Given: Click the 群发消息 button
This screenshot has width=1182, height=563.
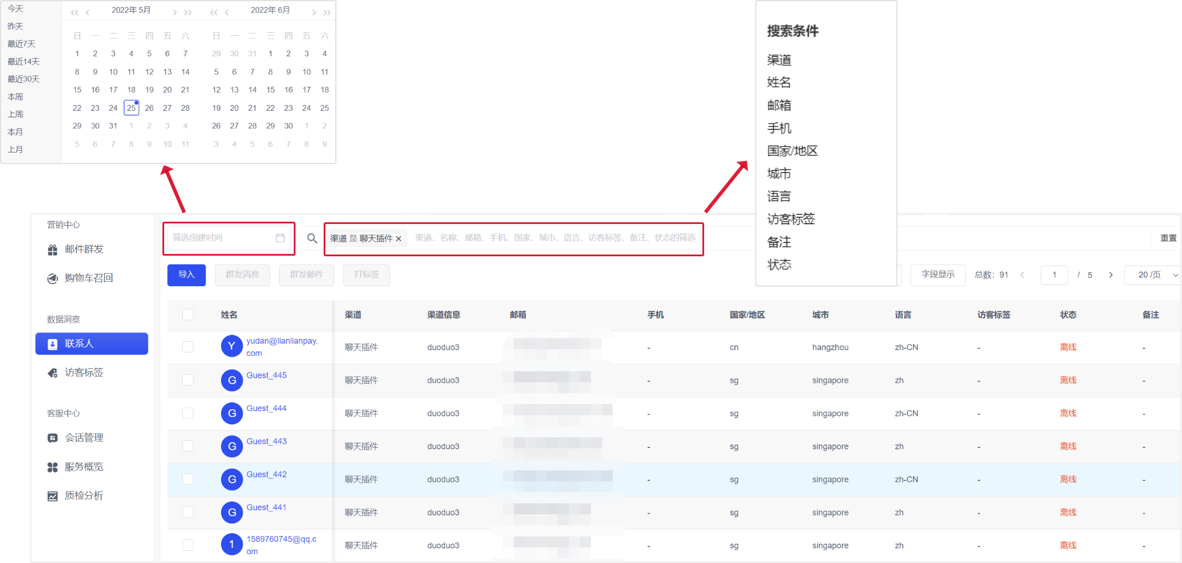Looking at the screenshot, I should 242,275.
